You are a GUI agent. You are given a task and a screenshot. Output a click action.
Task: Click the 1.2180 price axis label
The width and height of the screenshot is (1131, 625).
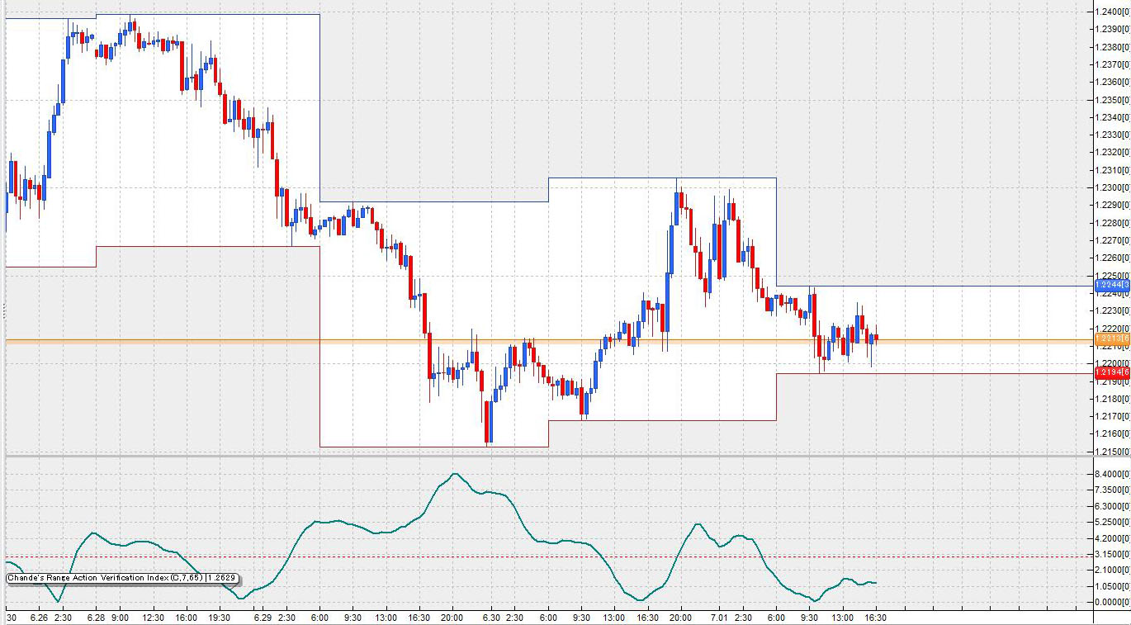(1113, 400)
